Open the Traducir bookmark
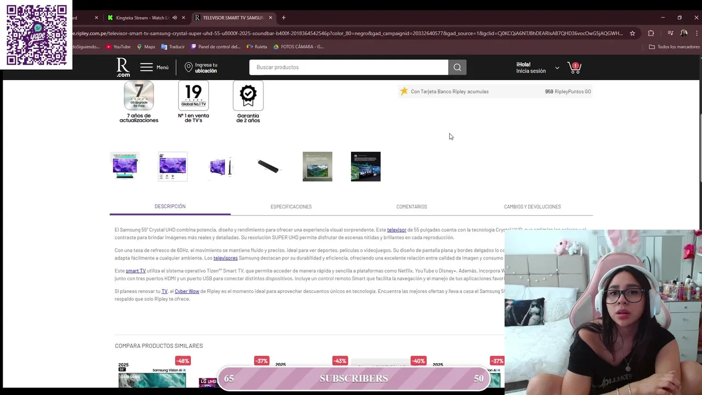This screenshot has width=702, height=395. coord(173,47)
